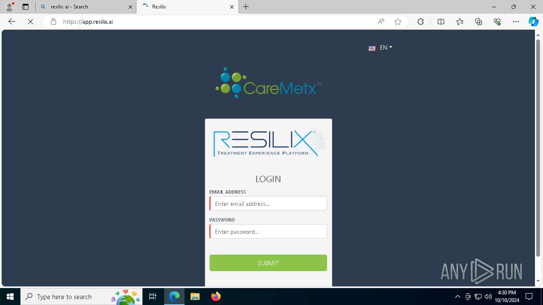Click the taskbar search box
The width and height of the screenshot is (543, 305).
point(82,297)
